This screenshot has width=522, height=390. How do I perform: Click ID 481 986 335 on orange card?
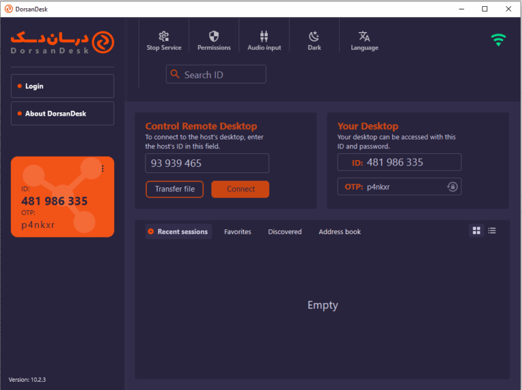pyautogui.click(x=54, y=201)
